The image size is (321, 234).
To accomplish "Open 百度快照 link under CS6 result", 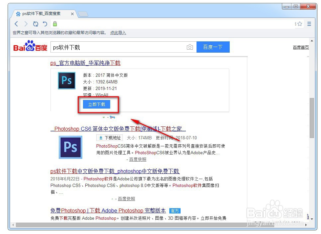I will [x=138, y=159].
